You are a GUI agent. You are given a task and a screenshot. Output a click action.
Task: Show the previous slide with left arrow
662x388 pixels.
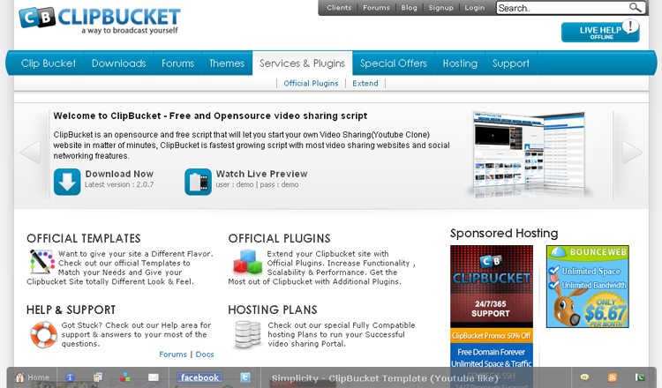30,152
